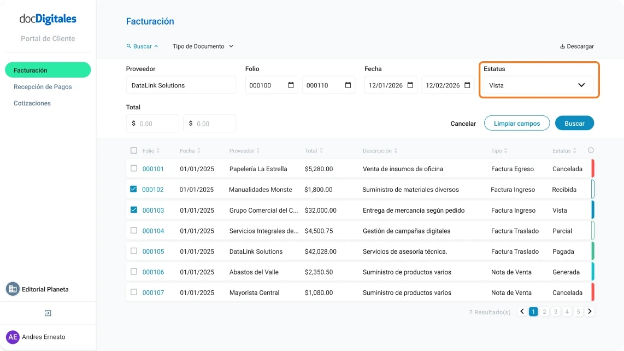The image size is (624, 351).
Task: Click the Editorial Planeta company icon
Action: pos(13,289)
